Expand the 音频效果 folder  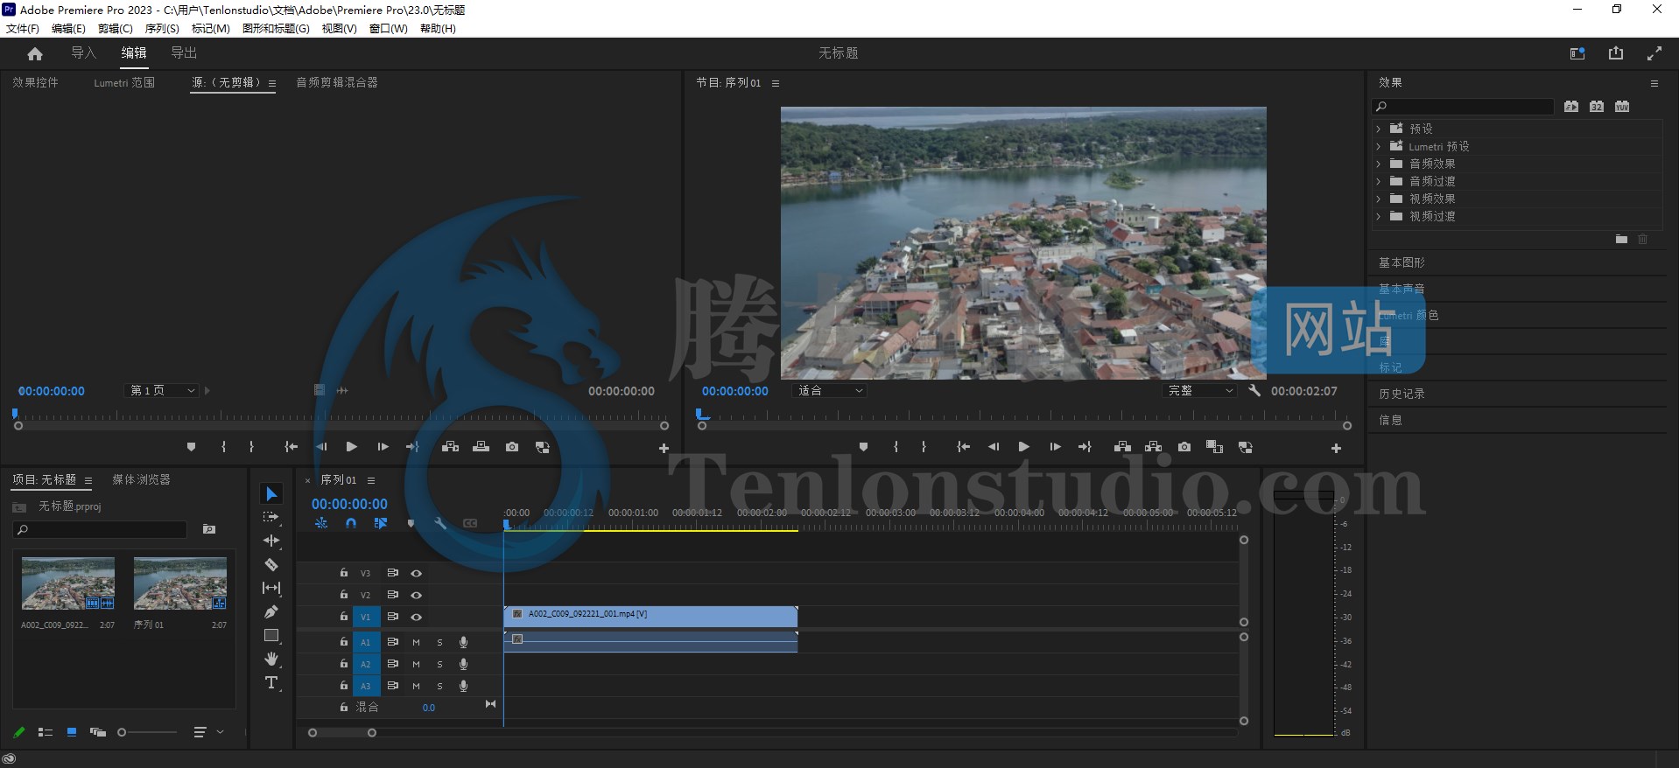[x=1378, y=164]
